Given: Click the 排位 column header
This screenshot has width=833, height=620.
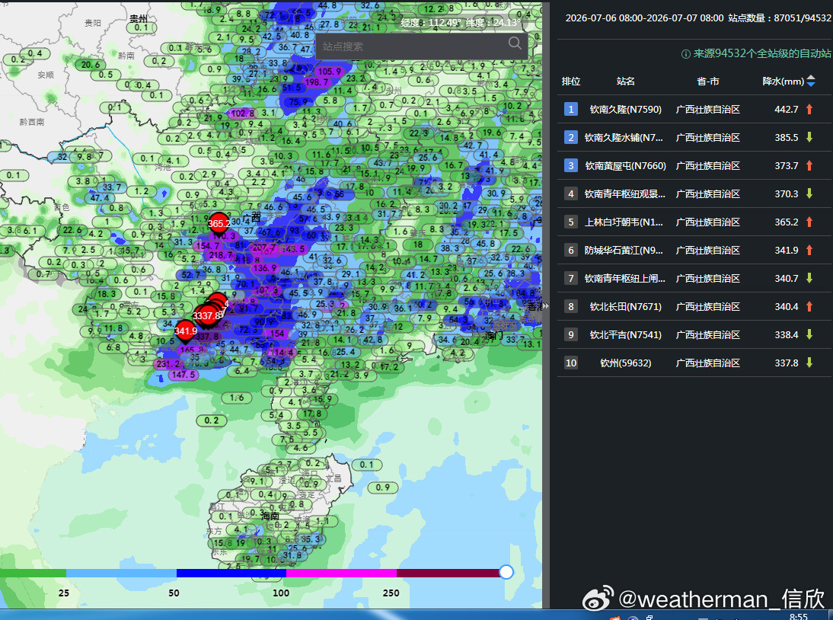Looking at the screenshot, I should [x=571, y=81].
